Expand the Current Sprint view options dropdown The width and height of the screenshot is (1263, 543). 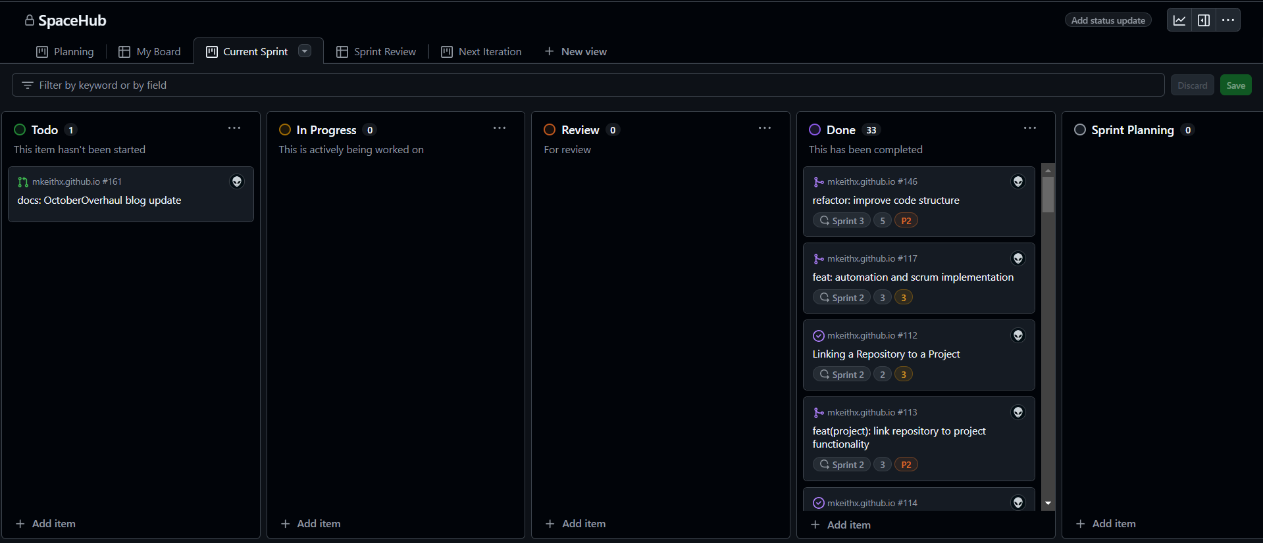click(305, 51)
